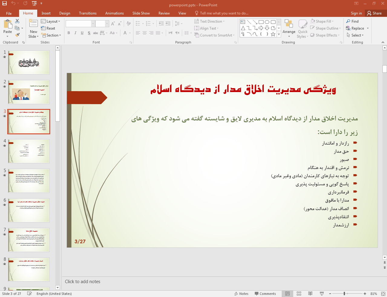Screen dimensions: 387x297
Task: Click Increase Font Size icon
Action: point(113,24)
